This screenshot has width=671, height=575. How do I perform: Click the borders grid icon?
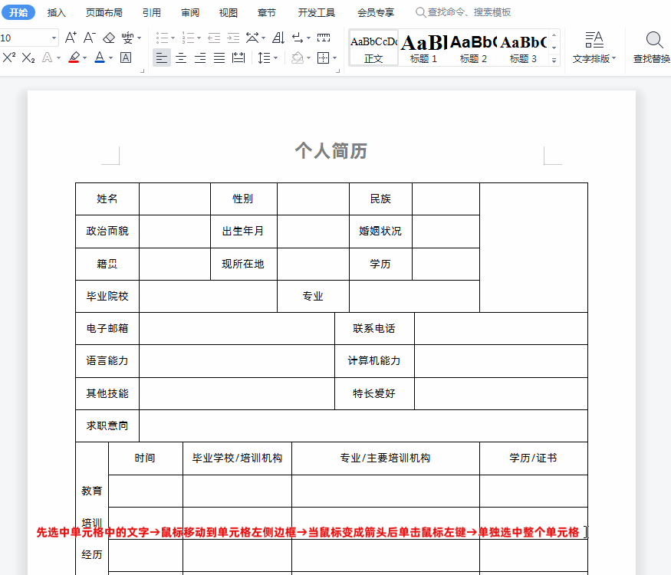tap(323, 58)
